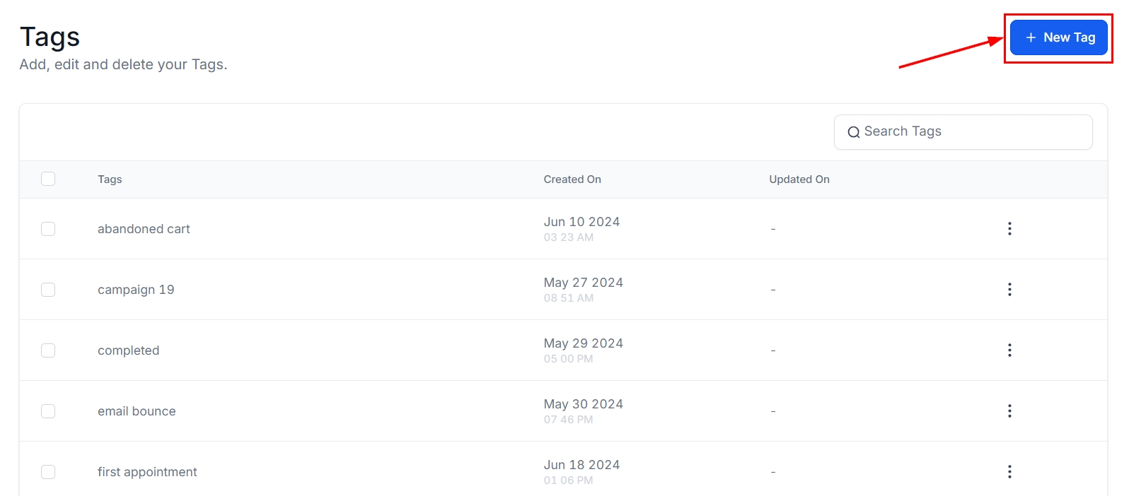Toggle the select-all checkbox in header
Viewport: 1129px width, 496px height.
pyautogui.click(x=48, y=179)
